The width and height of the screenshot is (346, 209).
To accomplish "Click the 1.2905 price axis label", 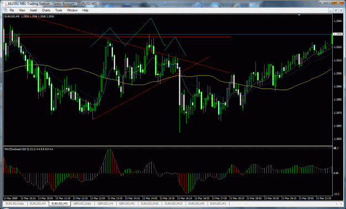I will pos(338,74).
